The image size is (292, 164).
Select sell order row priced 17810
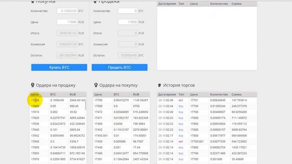pos(58,112)
